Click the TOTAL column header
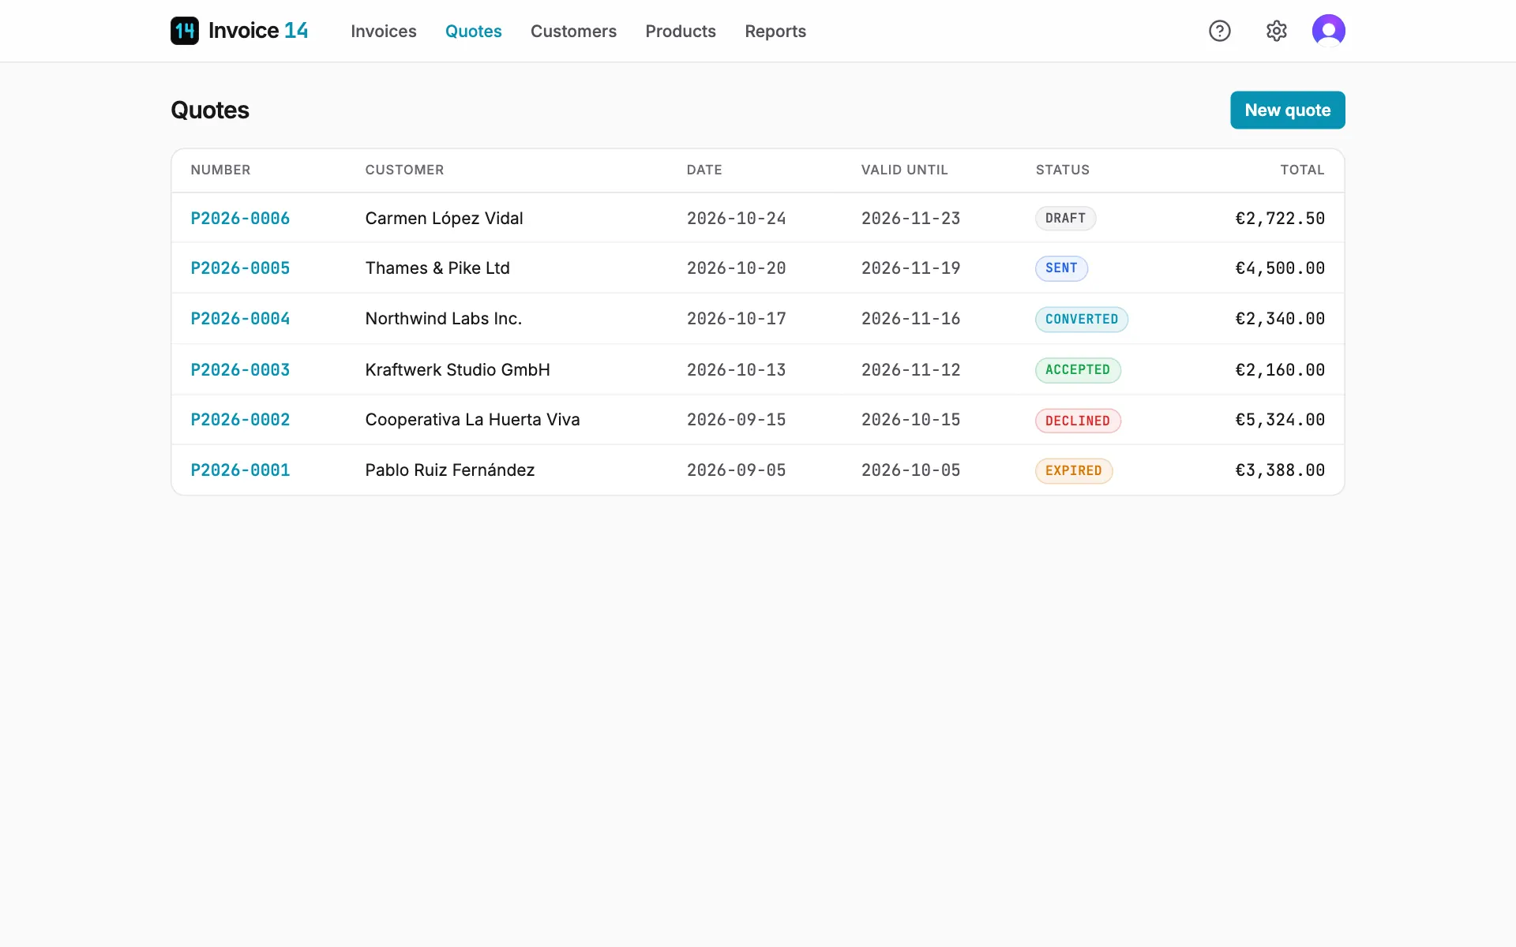The height and width of the screenshot is (947, 1516). (x=1302, y=170)
